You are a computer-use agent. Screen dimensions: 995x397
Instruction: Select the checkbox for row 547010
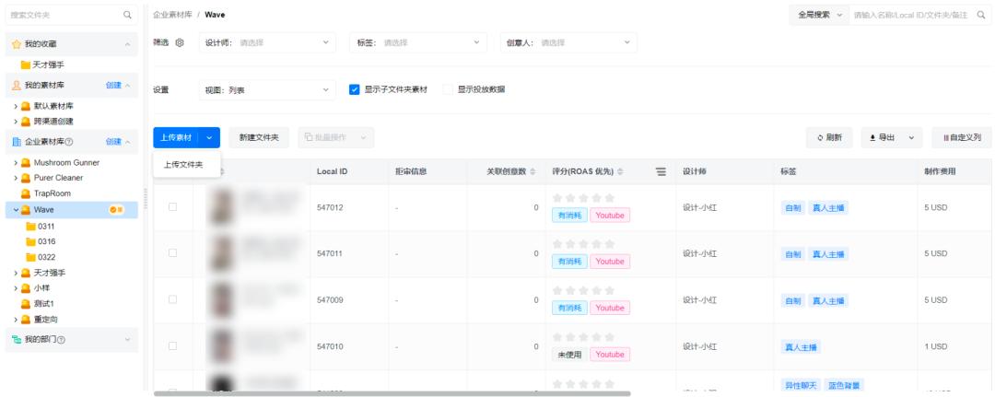(172, 345)
